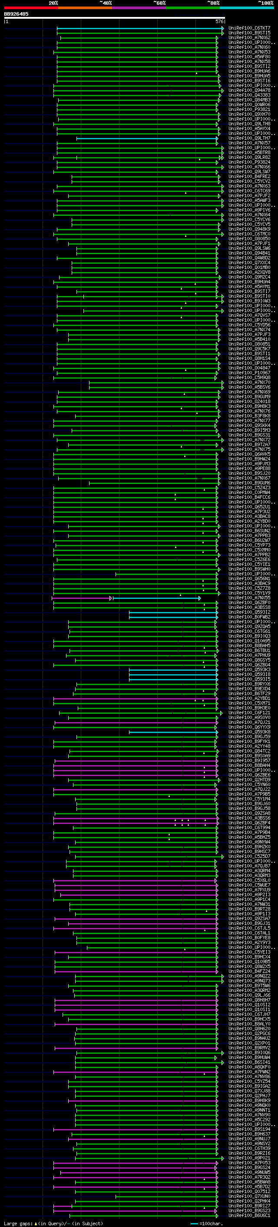Open hit UniRef100_A7P053
278x1227 pixels.
click(x=249, y=1163)
